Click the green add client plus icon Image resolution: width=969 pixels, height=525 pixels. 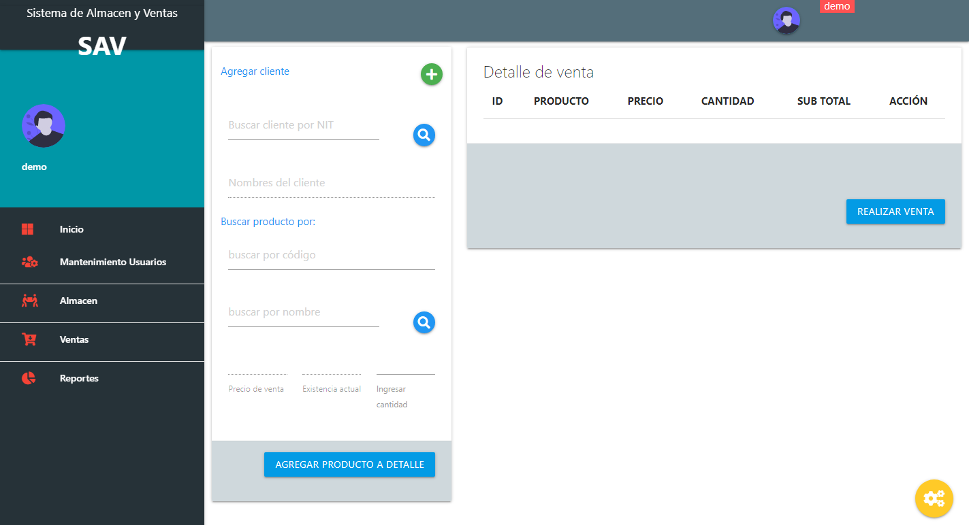431,74
